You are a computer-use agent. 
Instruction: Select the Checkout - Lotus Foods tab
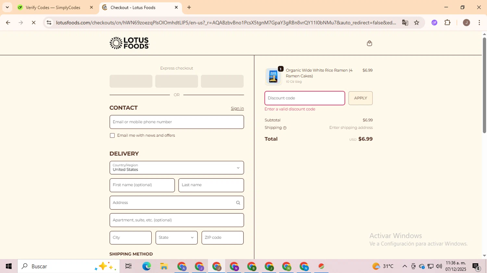(x=140, y=7)
